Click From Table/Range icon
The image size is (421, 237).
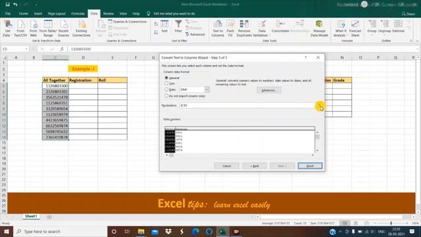(x=48, y=28)
